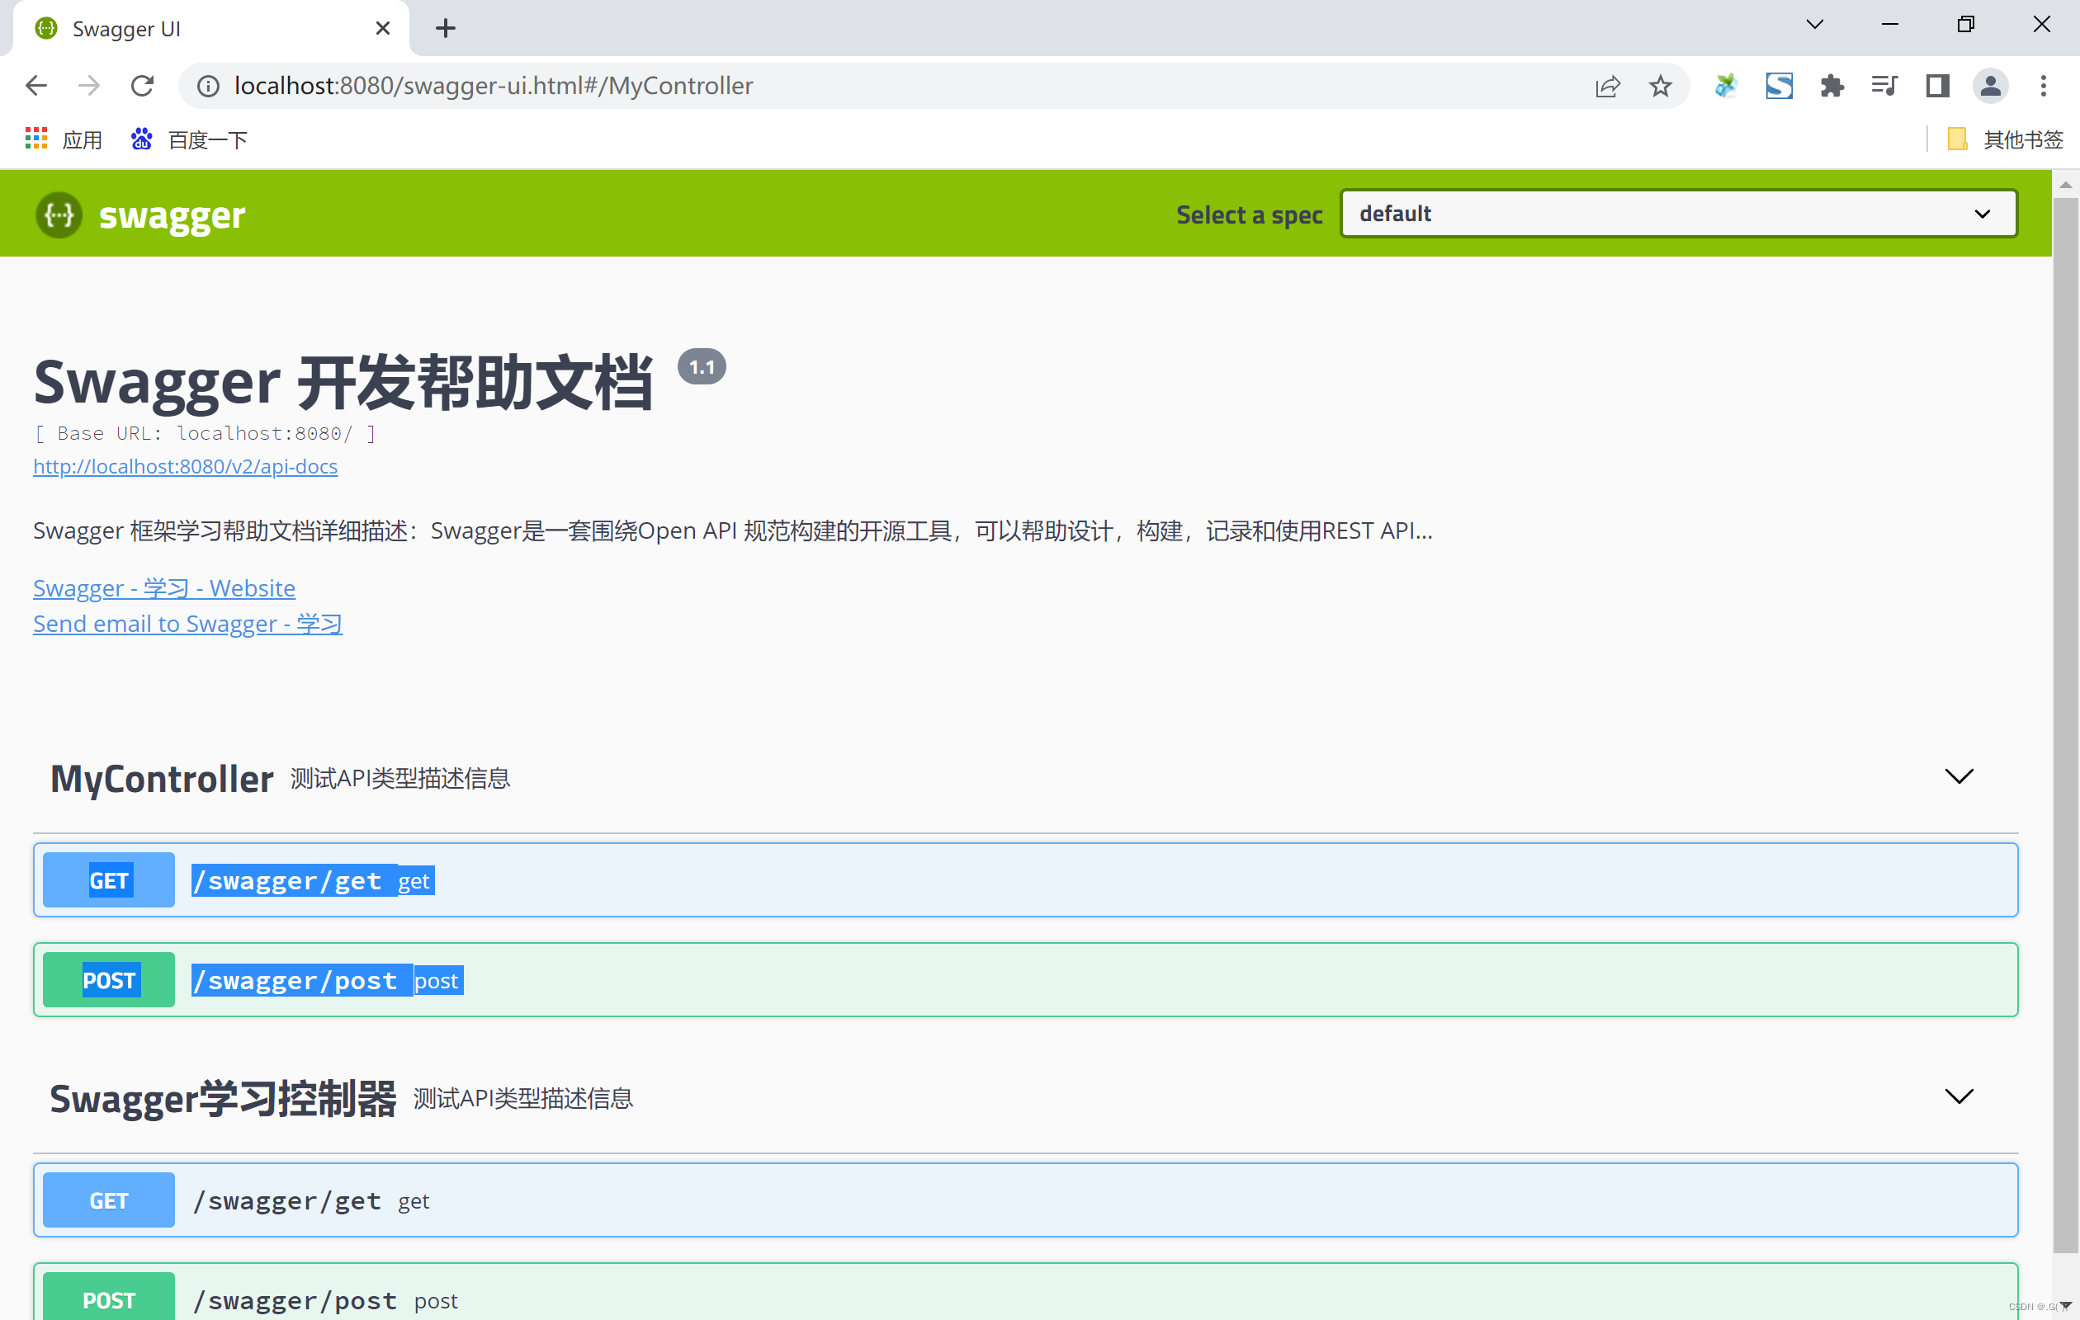Image resolution: width=2080 pixels, height=1320 pixels.
Task: Click the Base URL localhost:8080/ text
Action: click(205, 433)
